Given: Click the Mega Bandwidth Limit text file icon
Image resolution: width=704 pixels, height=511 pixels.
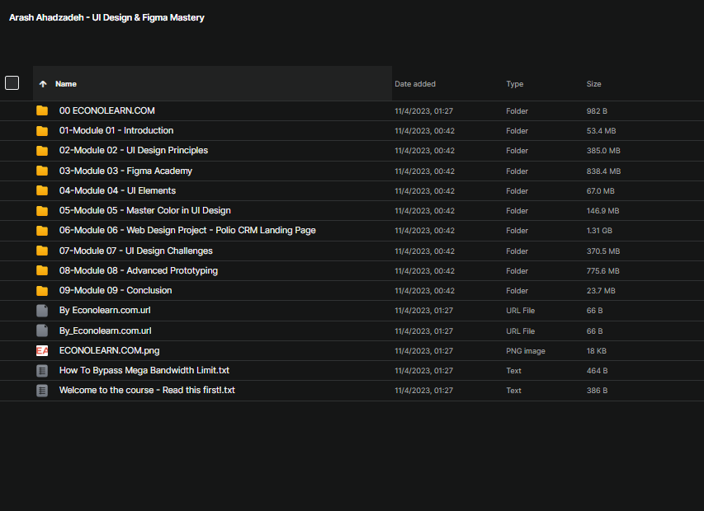Looking at the screenshot, I should (x=42, y=371).
